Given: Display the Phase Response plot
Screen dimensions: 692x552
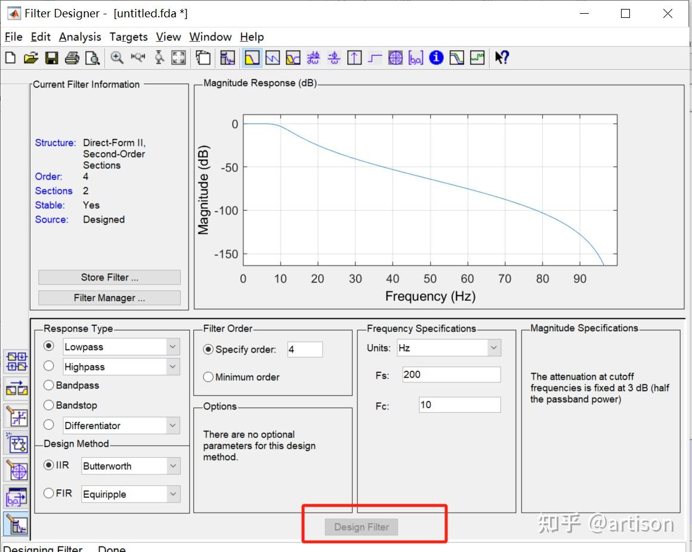Looking at the screenshot, I should tap(274, 57).
